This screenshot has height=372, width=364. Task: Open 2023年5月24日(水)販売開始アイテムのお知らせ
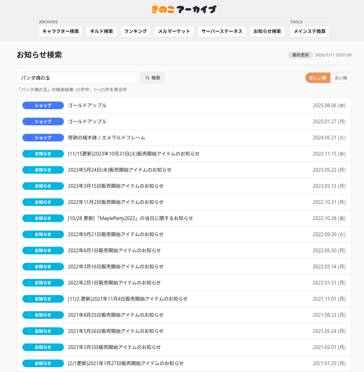(x=184, y=170)
